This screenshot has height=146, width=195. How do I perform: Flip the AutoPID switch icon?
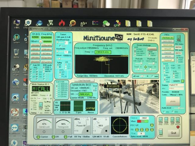(179, 38)
